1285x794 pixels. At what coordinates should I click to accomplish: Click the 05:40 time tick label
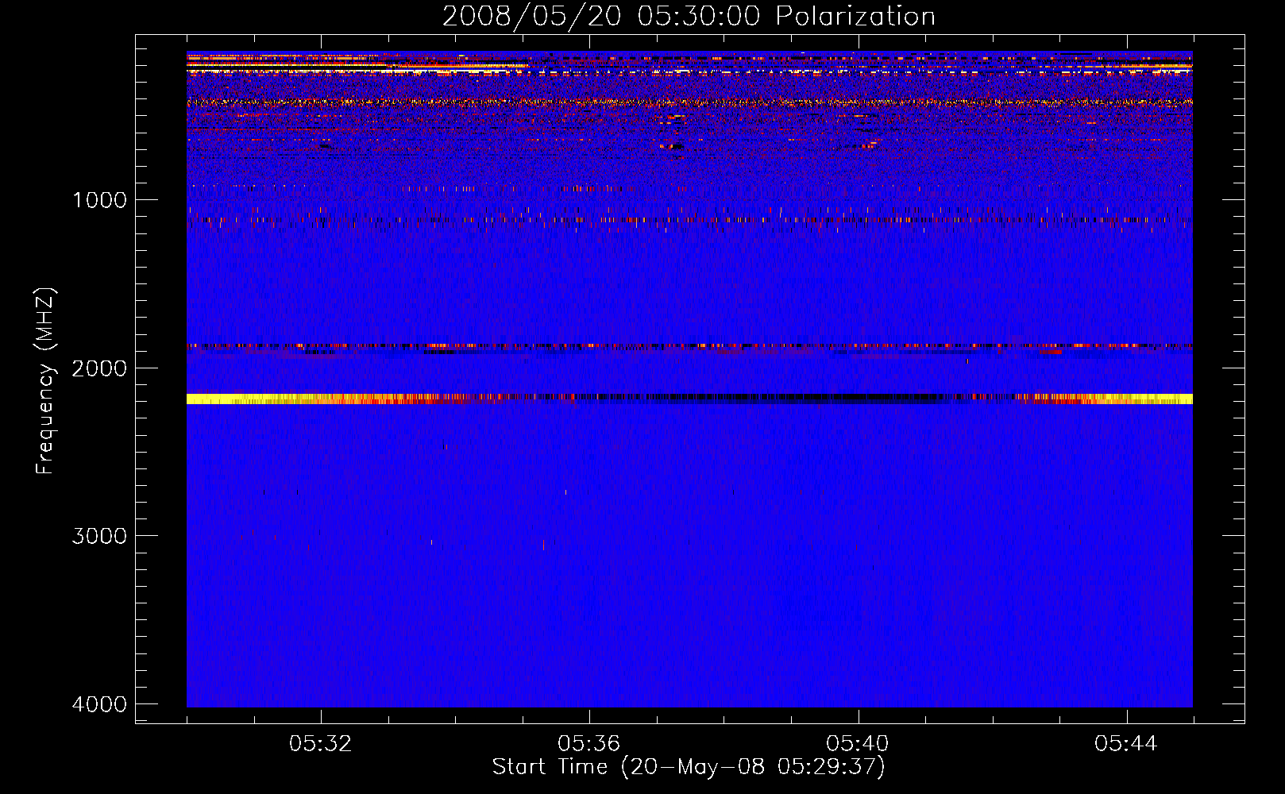click(858, 744)
